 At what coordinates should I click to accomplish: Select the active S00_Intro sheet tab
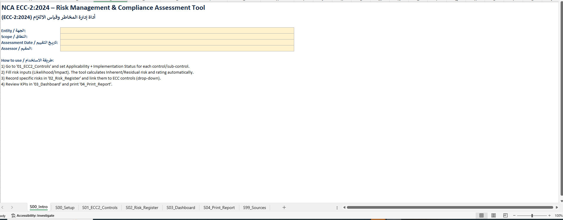tap(39, 207)
